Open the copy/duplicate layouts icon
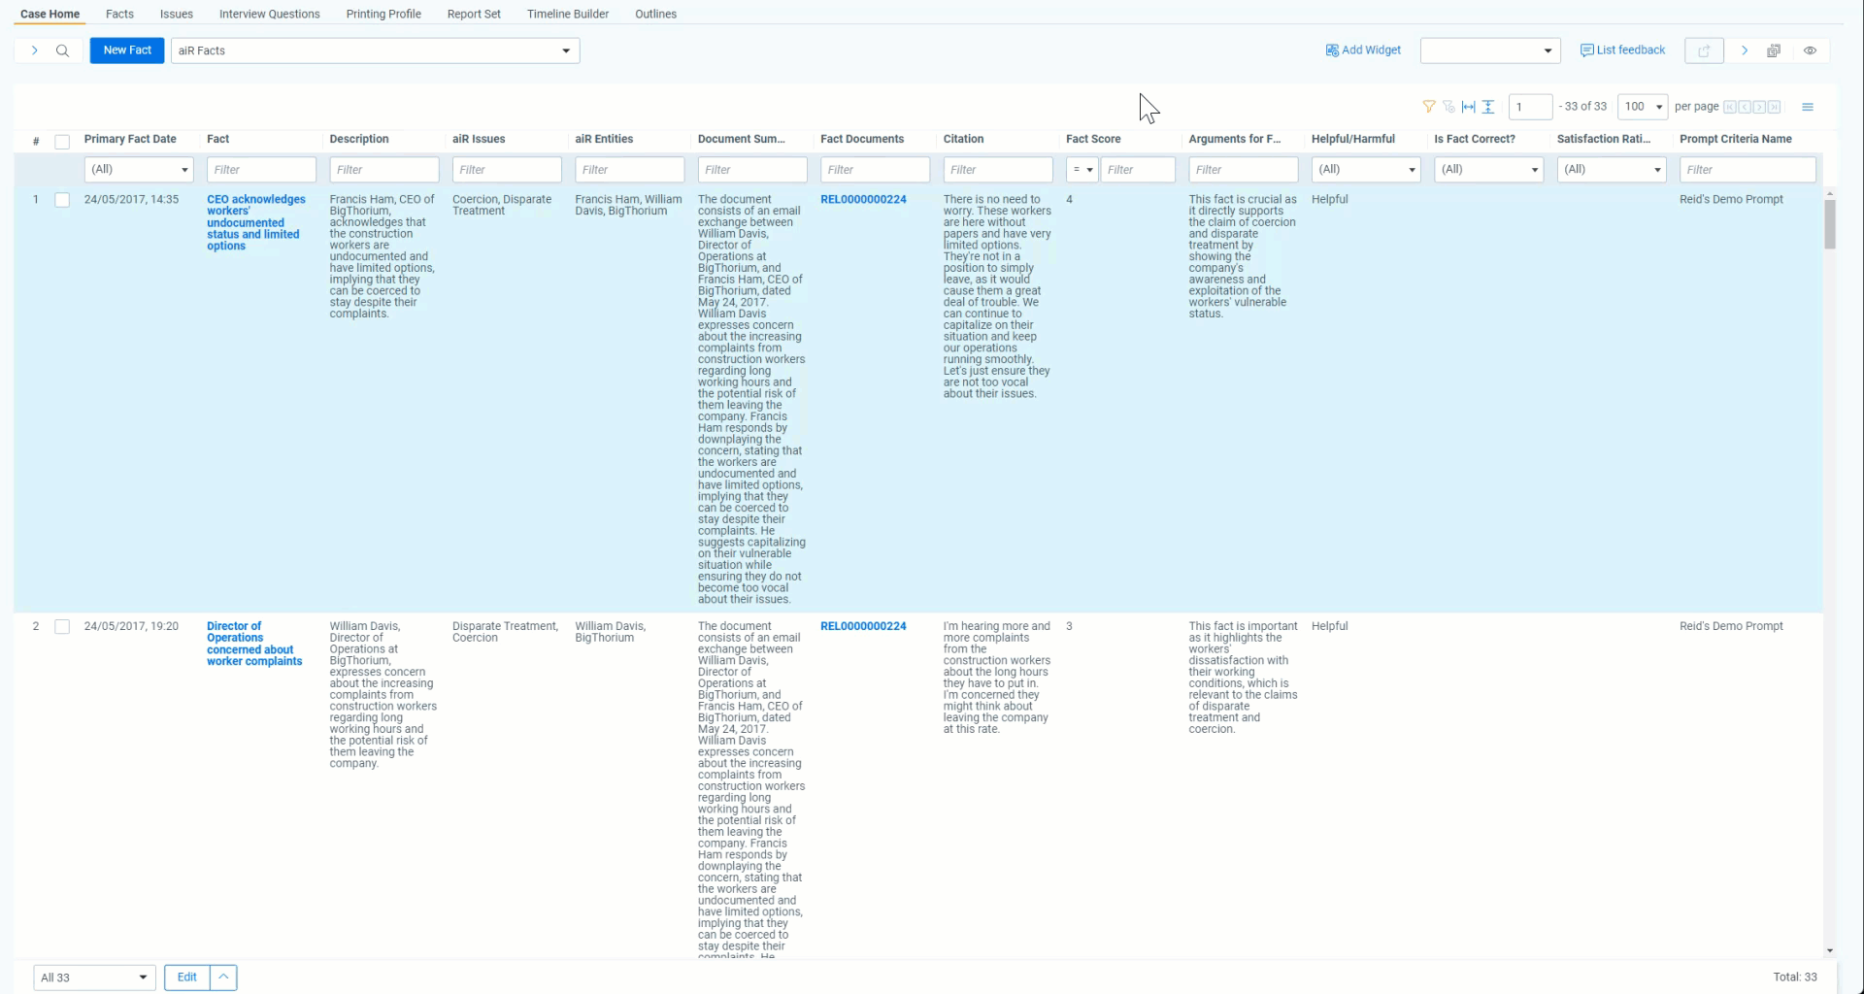Viewport: 1864px width, 994px height. (1774, 50)
